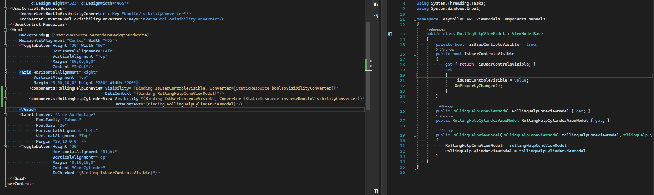The height and width of the screenshot is (195, 654).
Task: Click the design view icon atop XAML pane
Action: click(375, 4)
